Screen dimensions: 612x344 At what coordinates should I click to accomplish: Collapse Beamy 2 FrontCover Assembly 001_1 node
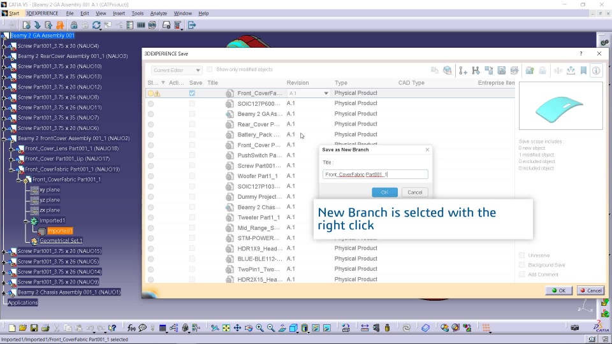coord(4,138)
